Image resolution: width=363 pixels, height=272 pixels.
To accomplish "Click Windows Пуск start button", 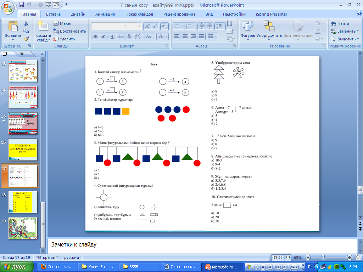I will (16, 267).
